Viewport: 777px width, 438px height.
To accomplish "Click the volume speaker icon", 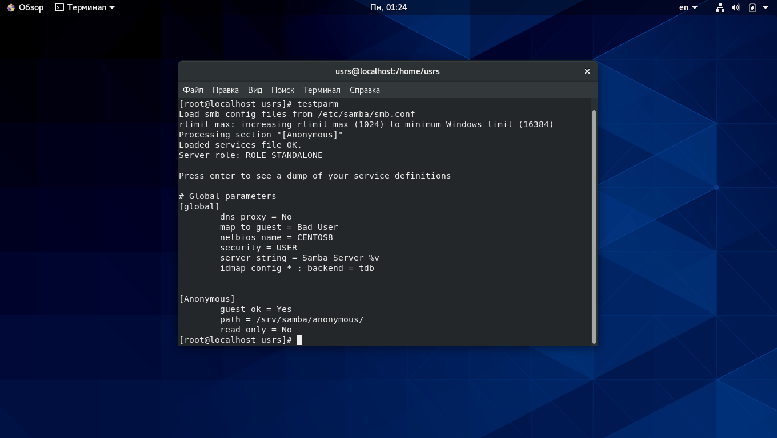I will 736,7.
